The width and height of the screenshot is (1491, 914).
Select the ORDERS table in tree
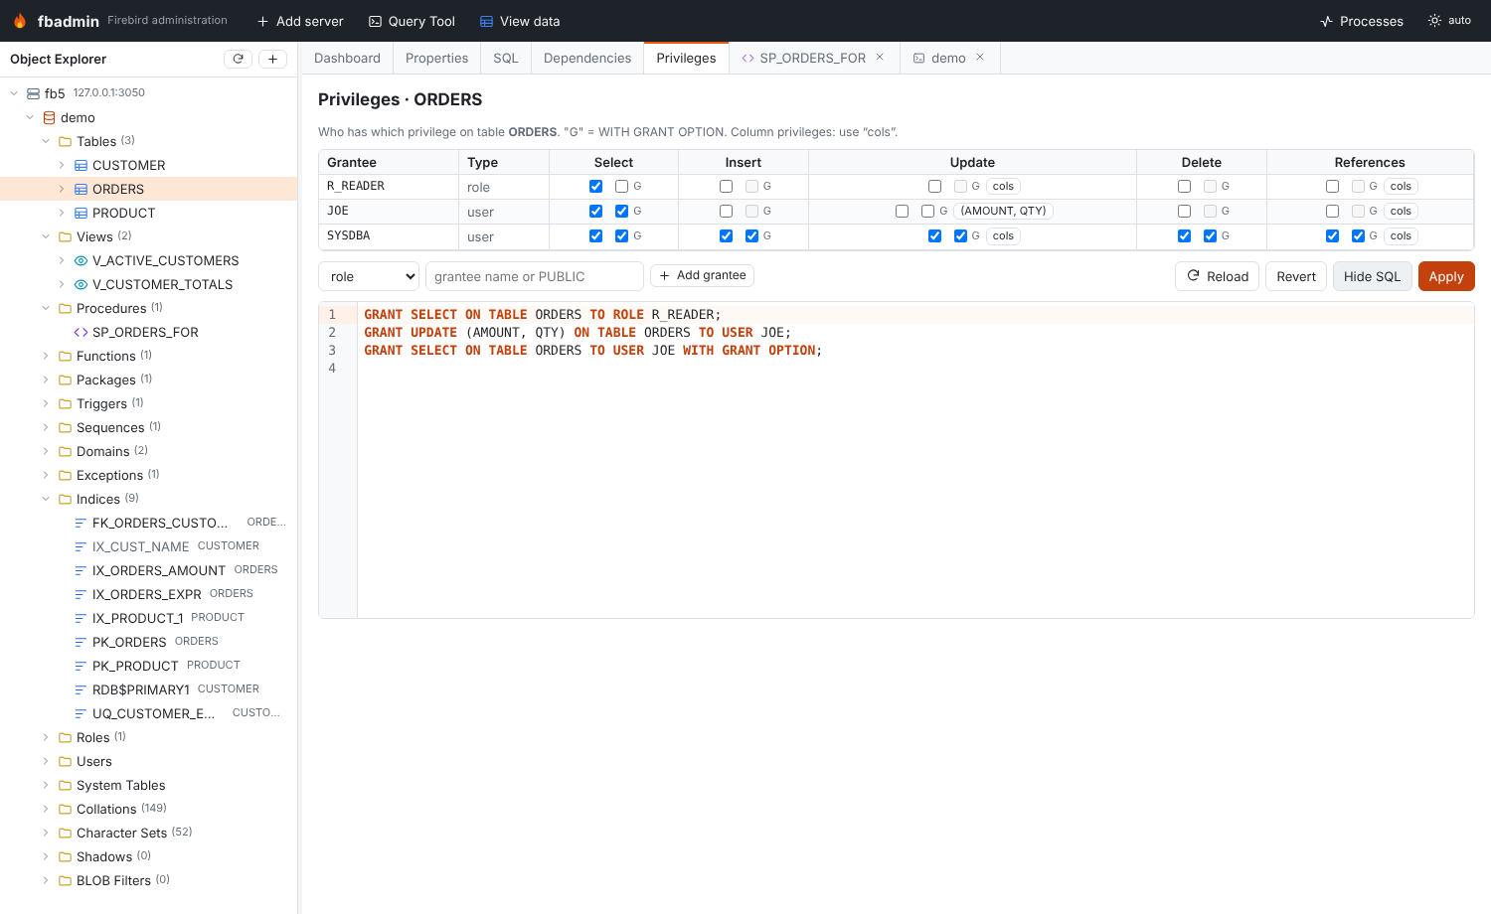pos(149,189)
